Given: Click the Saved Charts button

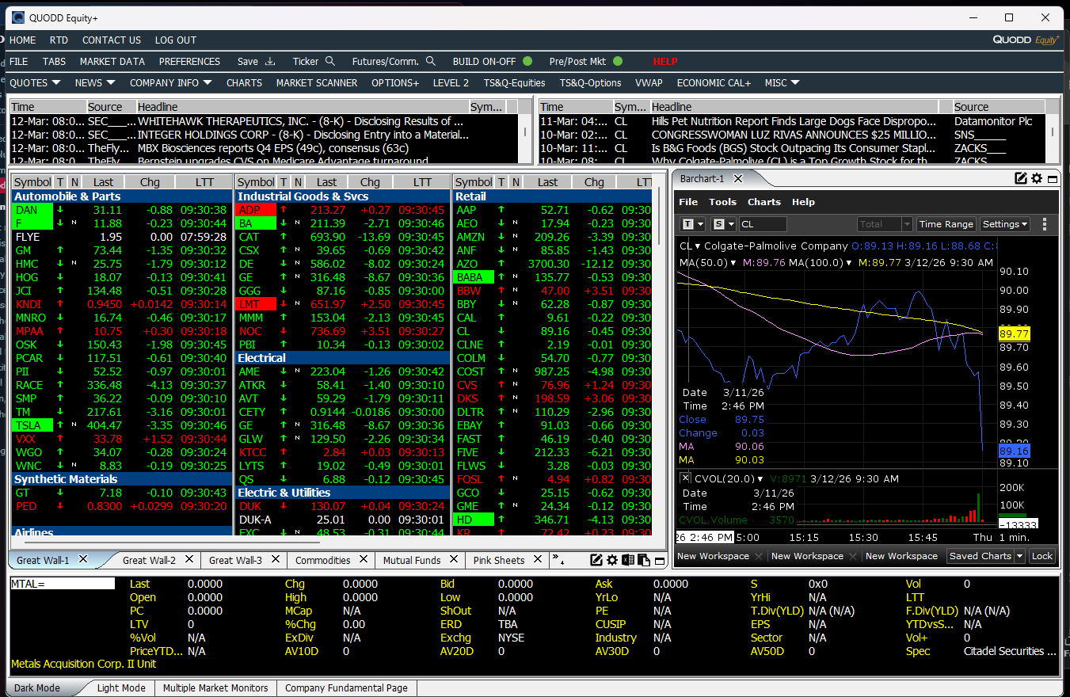Looking at the screenshot, I should (x=980, y=556).
